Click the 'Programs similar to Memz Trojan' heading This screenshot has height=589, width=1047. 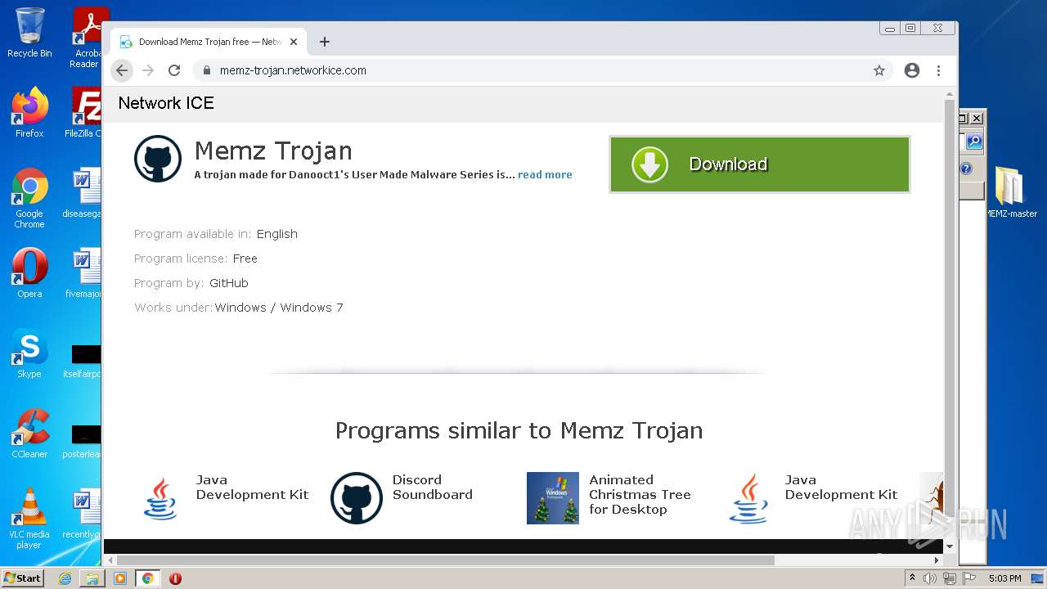coord(519,430)
